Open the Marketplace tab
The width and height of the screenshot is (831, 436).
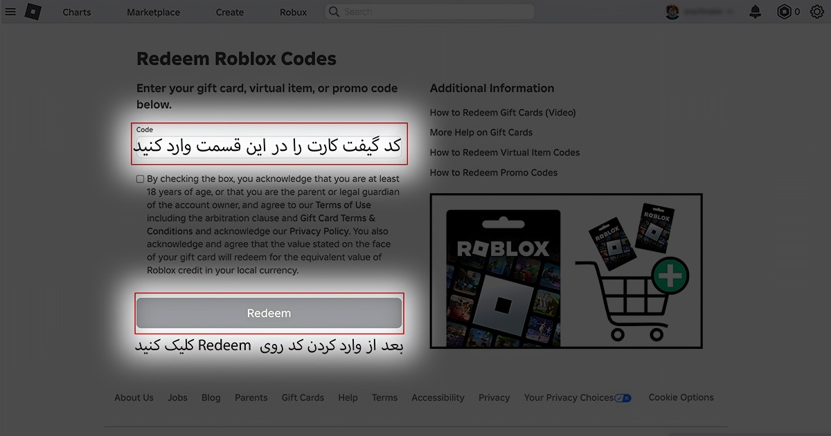click(x=153, y=12)
